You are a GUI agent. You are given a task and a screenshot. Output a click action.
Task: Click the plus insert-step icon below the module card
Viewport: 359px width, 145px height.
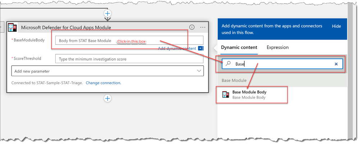107,98
